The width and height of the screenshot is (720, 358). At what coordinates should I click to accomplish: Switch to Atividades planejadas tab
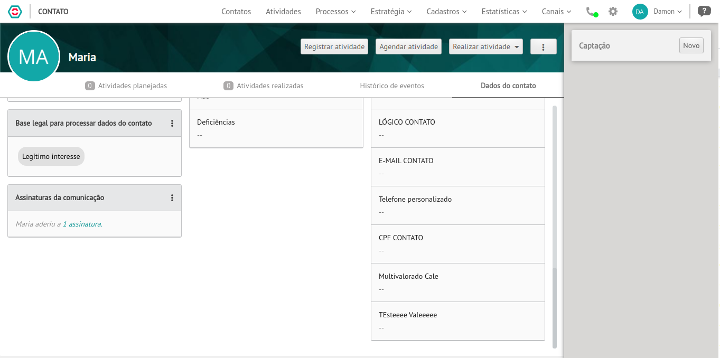pos(126,86)
